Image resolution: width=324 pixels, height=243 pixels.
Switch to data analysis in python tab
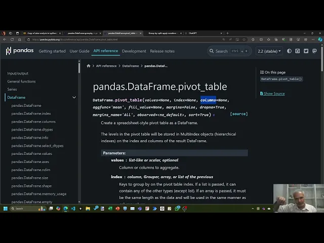pyautogui.click(x=42, y=33)
